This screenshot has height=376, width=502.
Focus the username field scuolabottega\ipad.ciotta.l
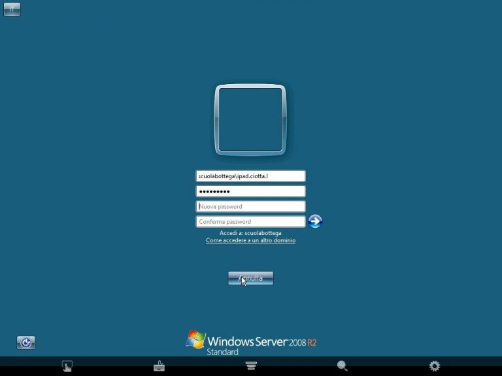tap(251, 176)
